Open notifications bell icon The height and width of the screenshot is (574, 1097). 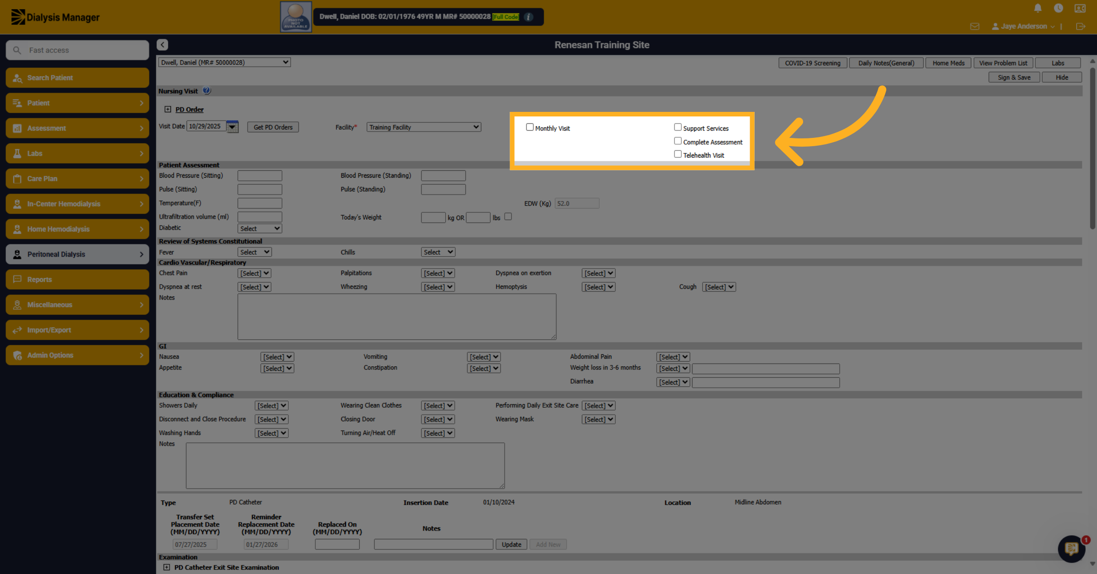(1038, 8)
